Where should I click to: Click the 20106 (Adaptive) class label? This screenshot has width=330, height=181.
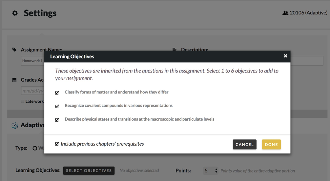(308, 13)
